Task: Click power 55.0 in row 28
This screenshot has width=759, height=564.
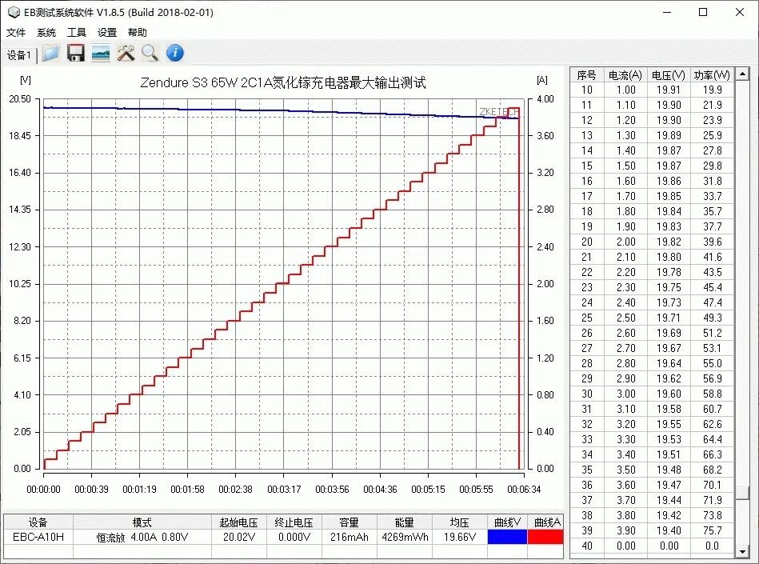Action: (713, 363)
